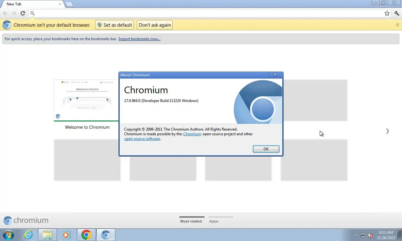Show hidden system tray icons
This screenshot has height=241, width=402.
click(355, 235)
